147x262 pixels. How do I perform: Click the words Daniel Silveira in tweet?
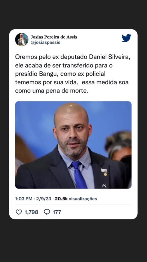coord(109,57)
